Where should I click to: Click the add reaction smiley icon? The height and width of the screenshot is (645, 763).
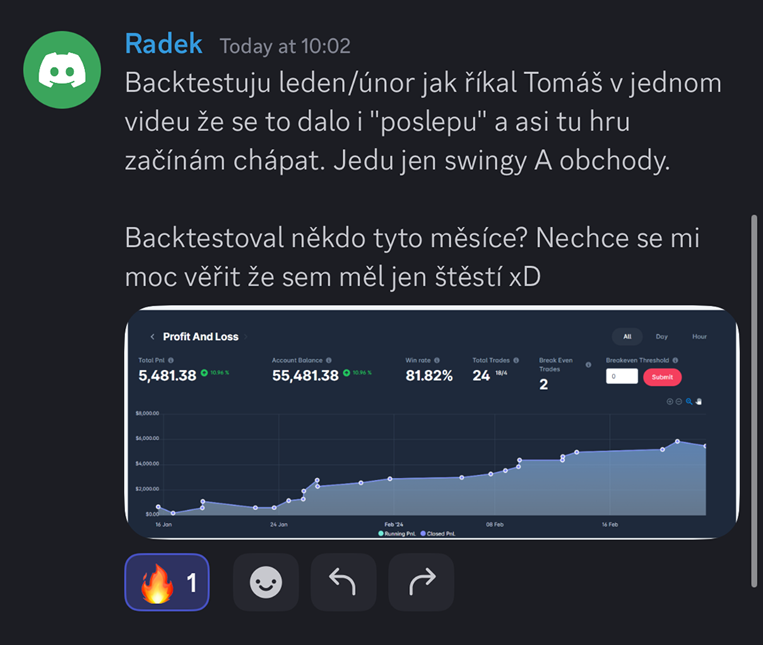[x=266, y=581]
